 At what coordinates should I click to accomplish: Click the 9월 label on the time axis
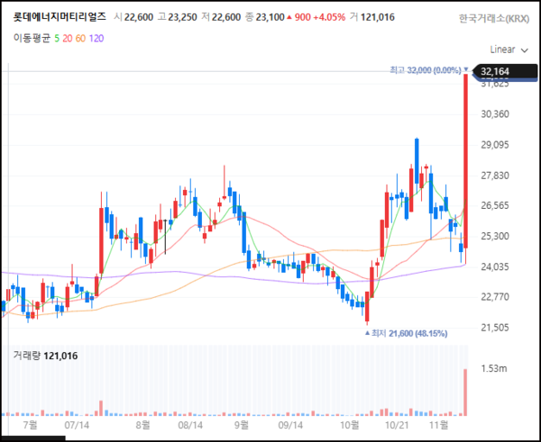pyautogui.click(x=241, y=423)
